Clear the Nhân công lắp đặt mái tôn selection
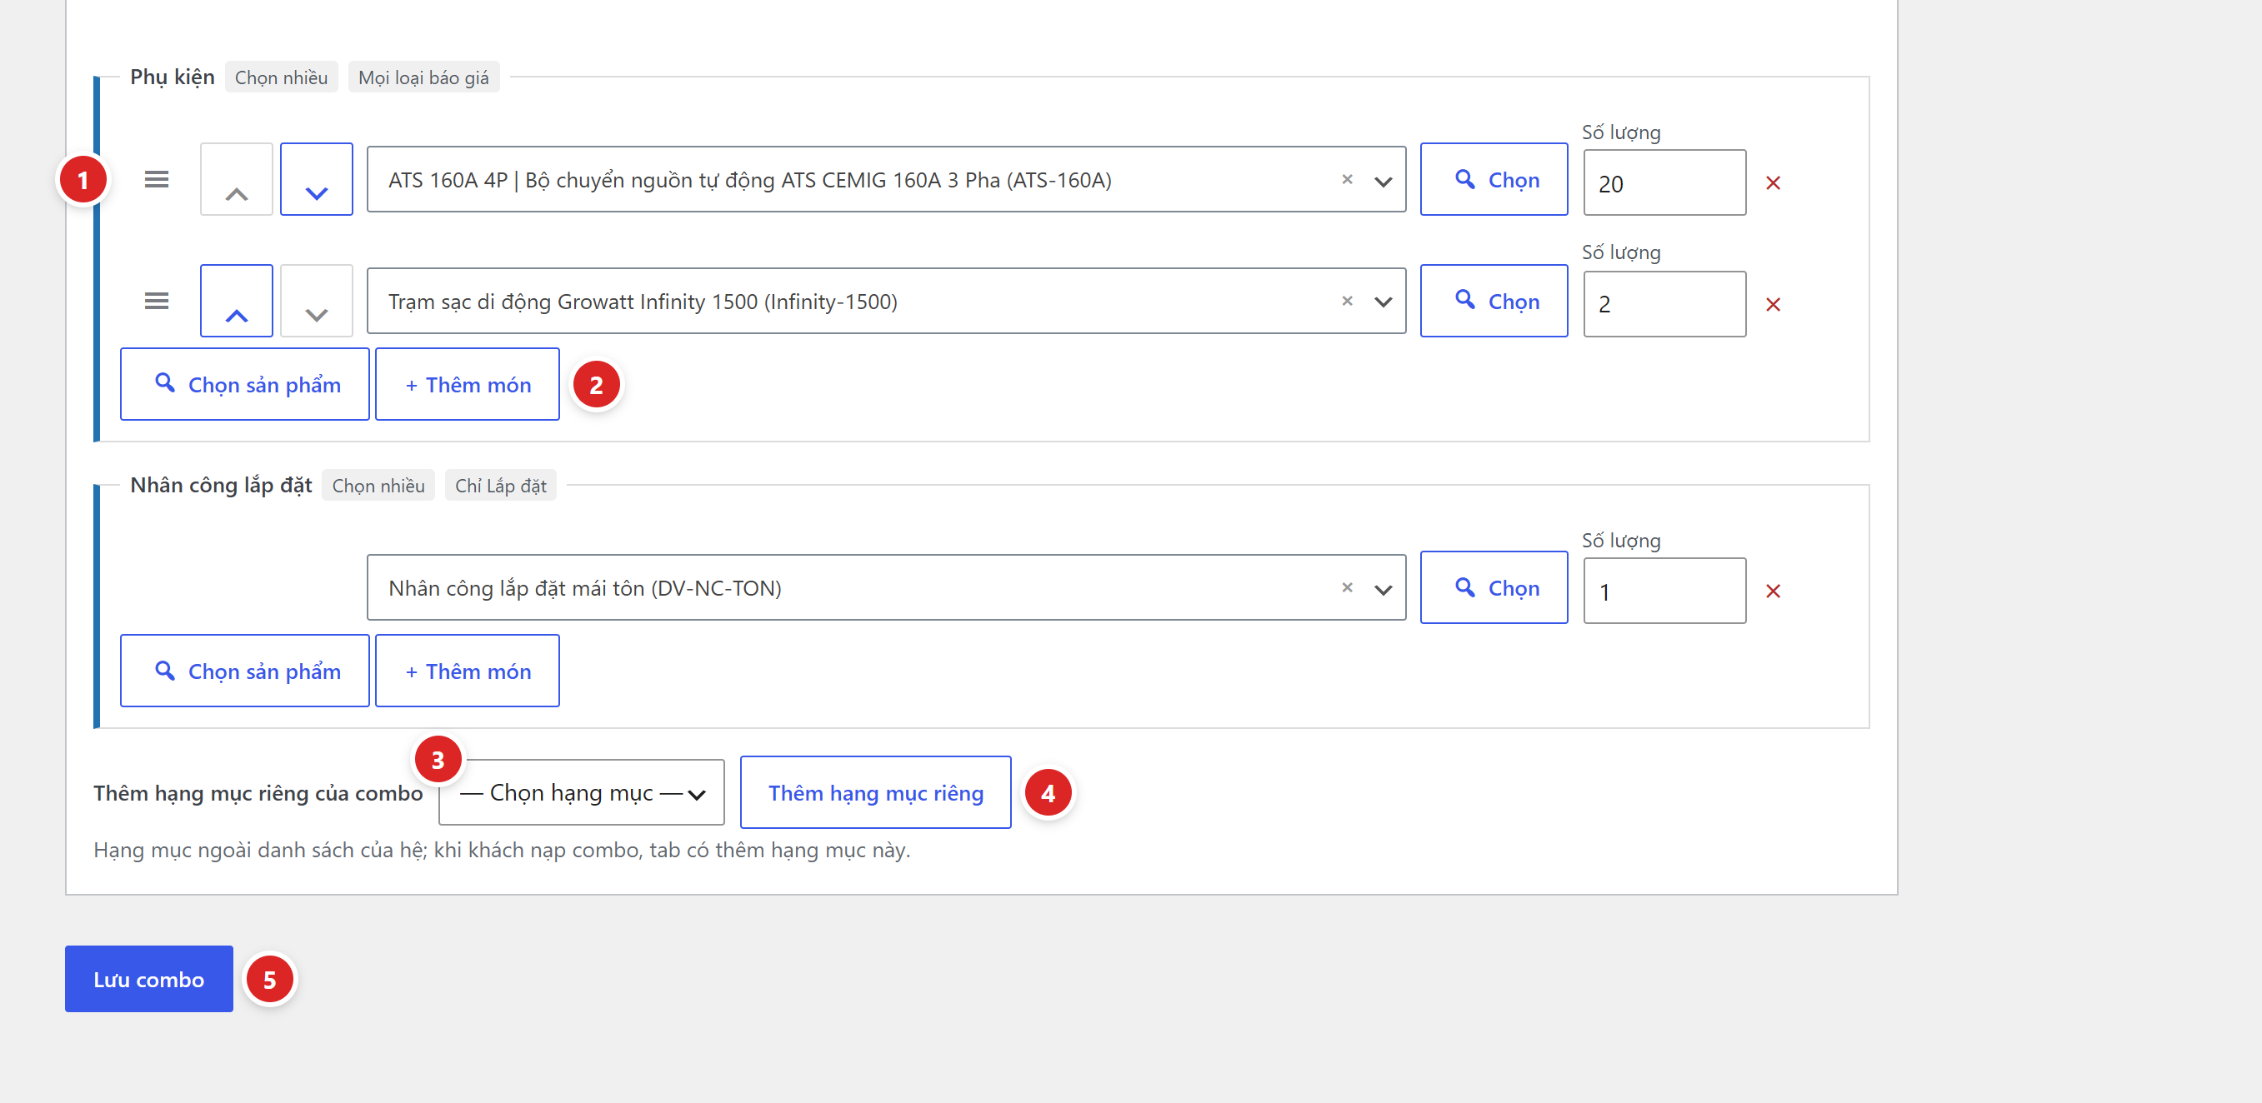The image size is (2262, 1103). (x=1347, y=587)
